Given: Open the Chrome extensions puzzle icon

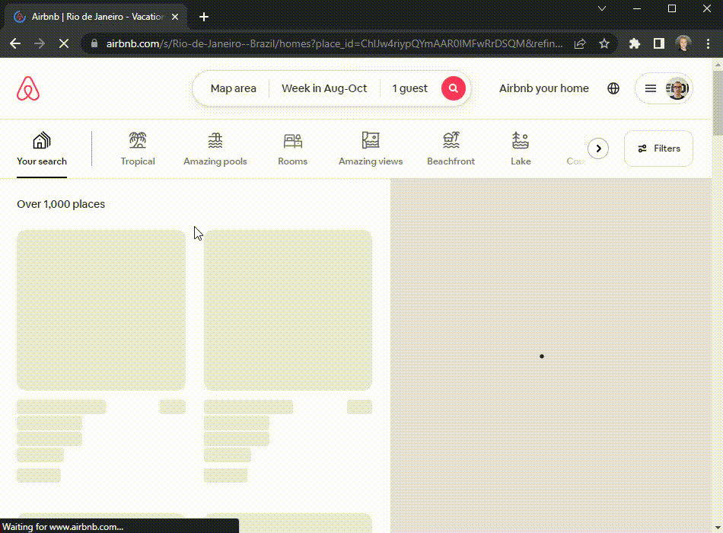Looking at the screenshot, I should pos(635,43).
